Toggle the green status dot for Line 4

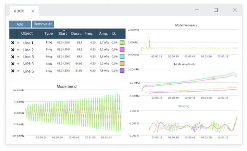coord(18,64)
